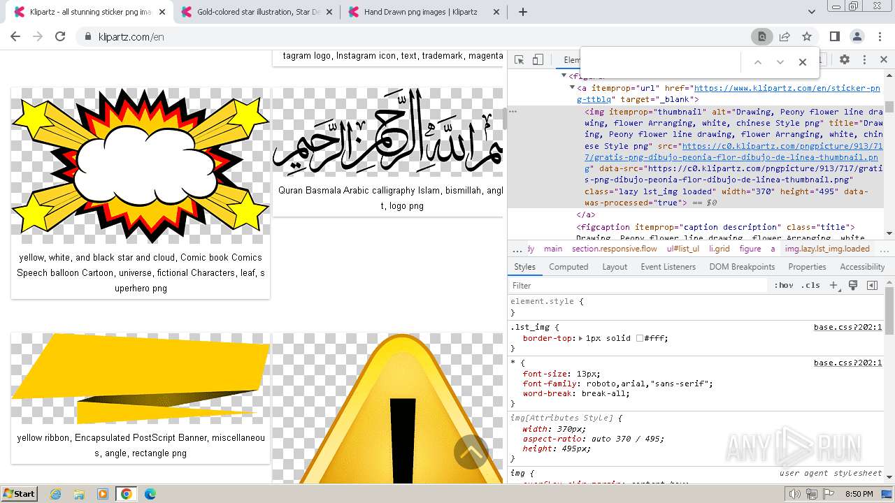Go to next find result

click(x=780, y=62)
